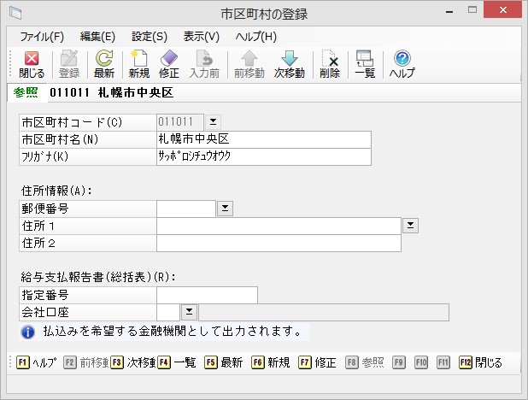Click the 閉じる (close) toolbar icon
The image size is (528, 400).
coord(32,64)
